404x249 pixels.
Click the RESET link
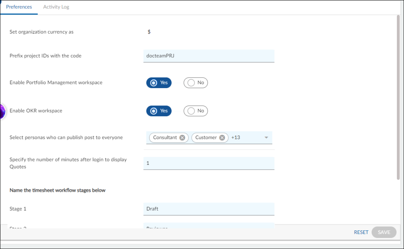coord(361,232)
